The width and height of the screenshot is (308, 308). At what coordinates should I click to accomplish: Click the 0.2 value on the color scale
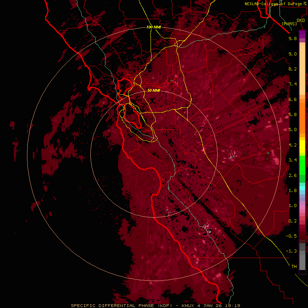click(x=293, y=221)
